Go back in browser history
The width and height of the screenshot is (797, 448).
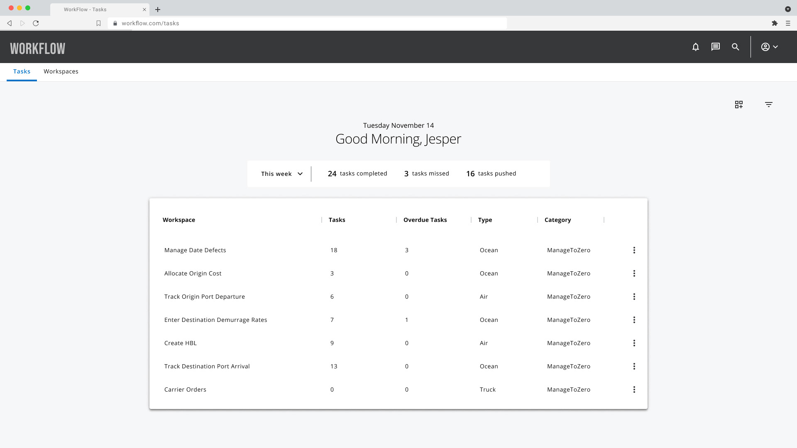pyautogui.click(x=9, y=23)
